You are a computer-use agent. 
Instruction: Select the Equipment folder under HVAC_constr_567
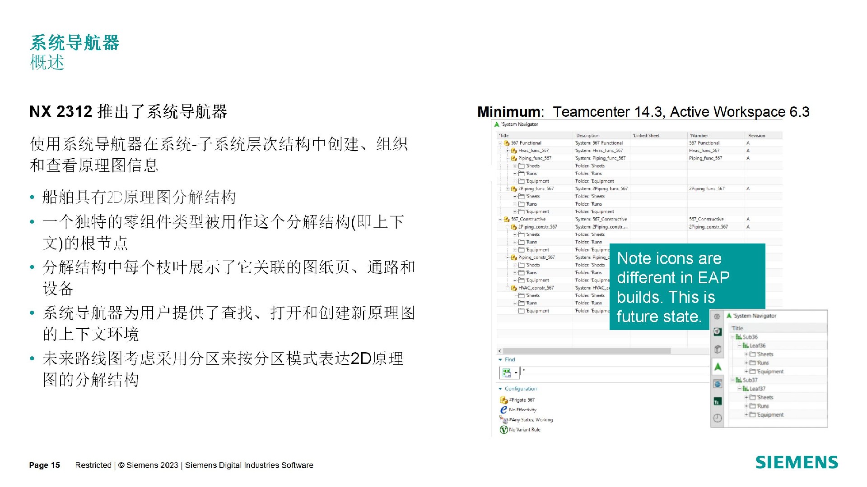534,311
